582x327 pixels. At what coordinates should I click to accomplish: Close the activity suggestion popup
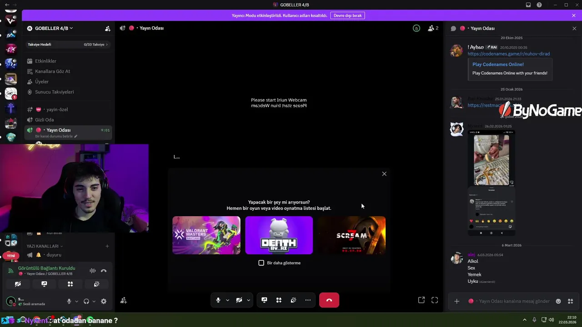pos(384,174)
